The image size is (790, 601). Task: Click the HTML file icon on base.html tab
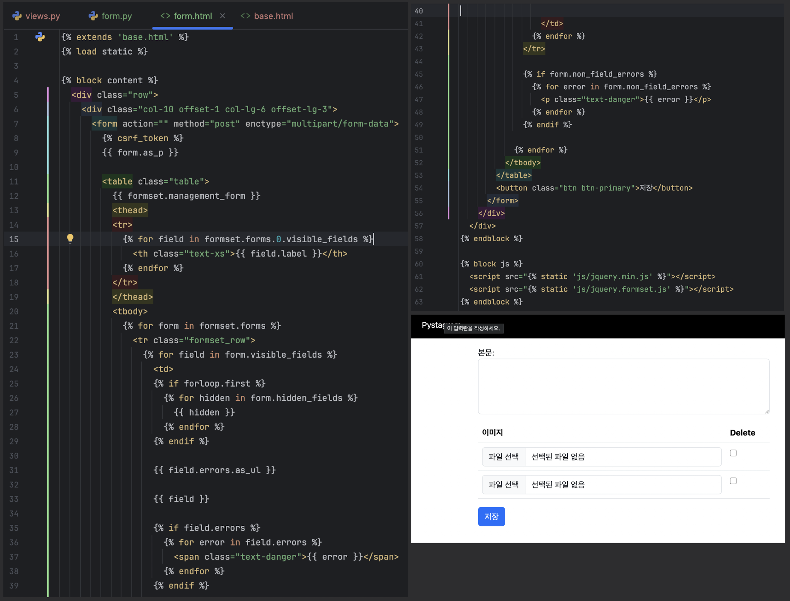pyautogui.click(x=245, y=16)
